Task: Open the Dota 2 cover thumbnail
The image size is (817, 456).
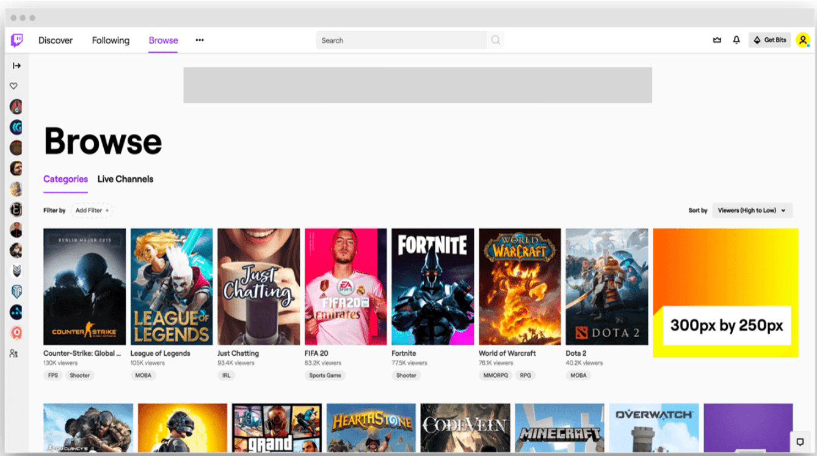Action: point(607,287)
